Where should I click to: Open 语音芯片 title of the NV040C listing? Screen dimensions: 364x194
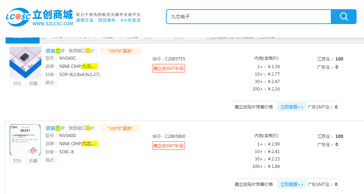point(55,51)
